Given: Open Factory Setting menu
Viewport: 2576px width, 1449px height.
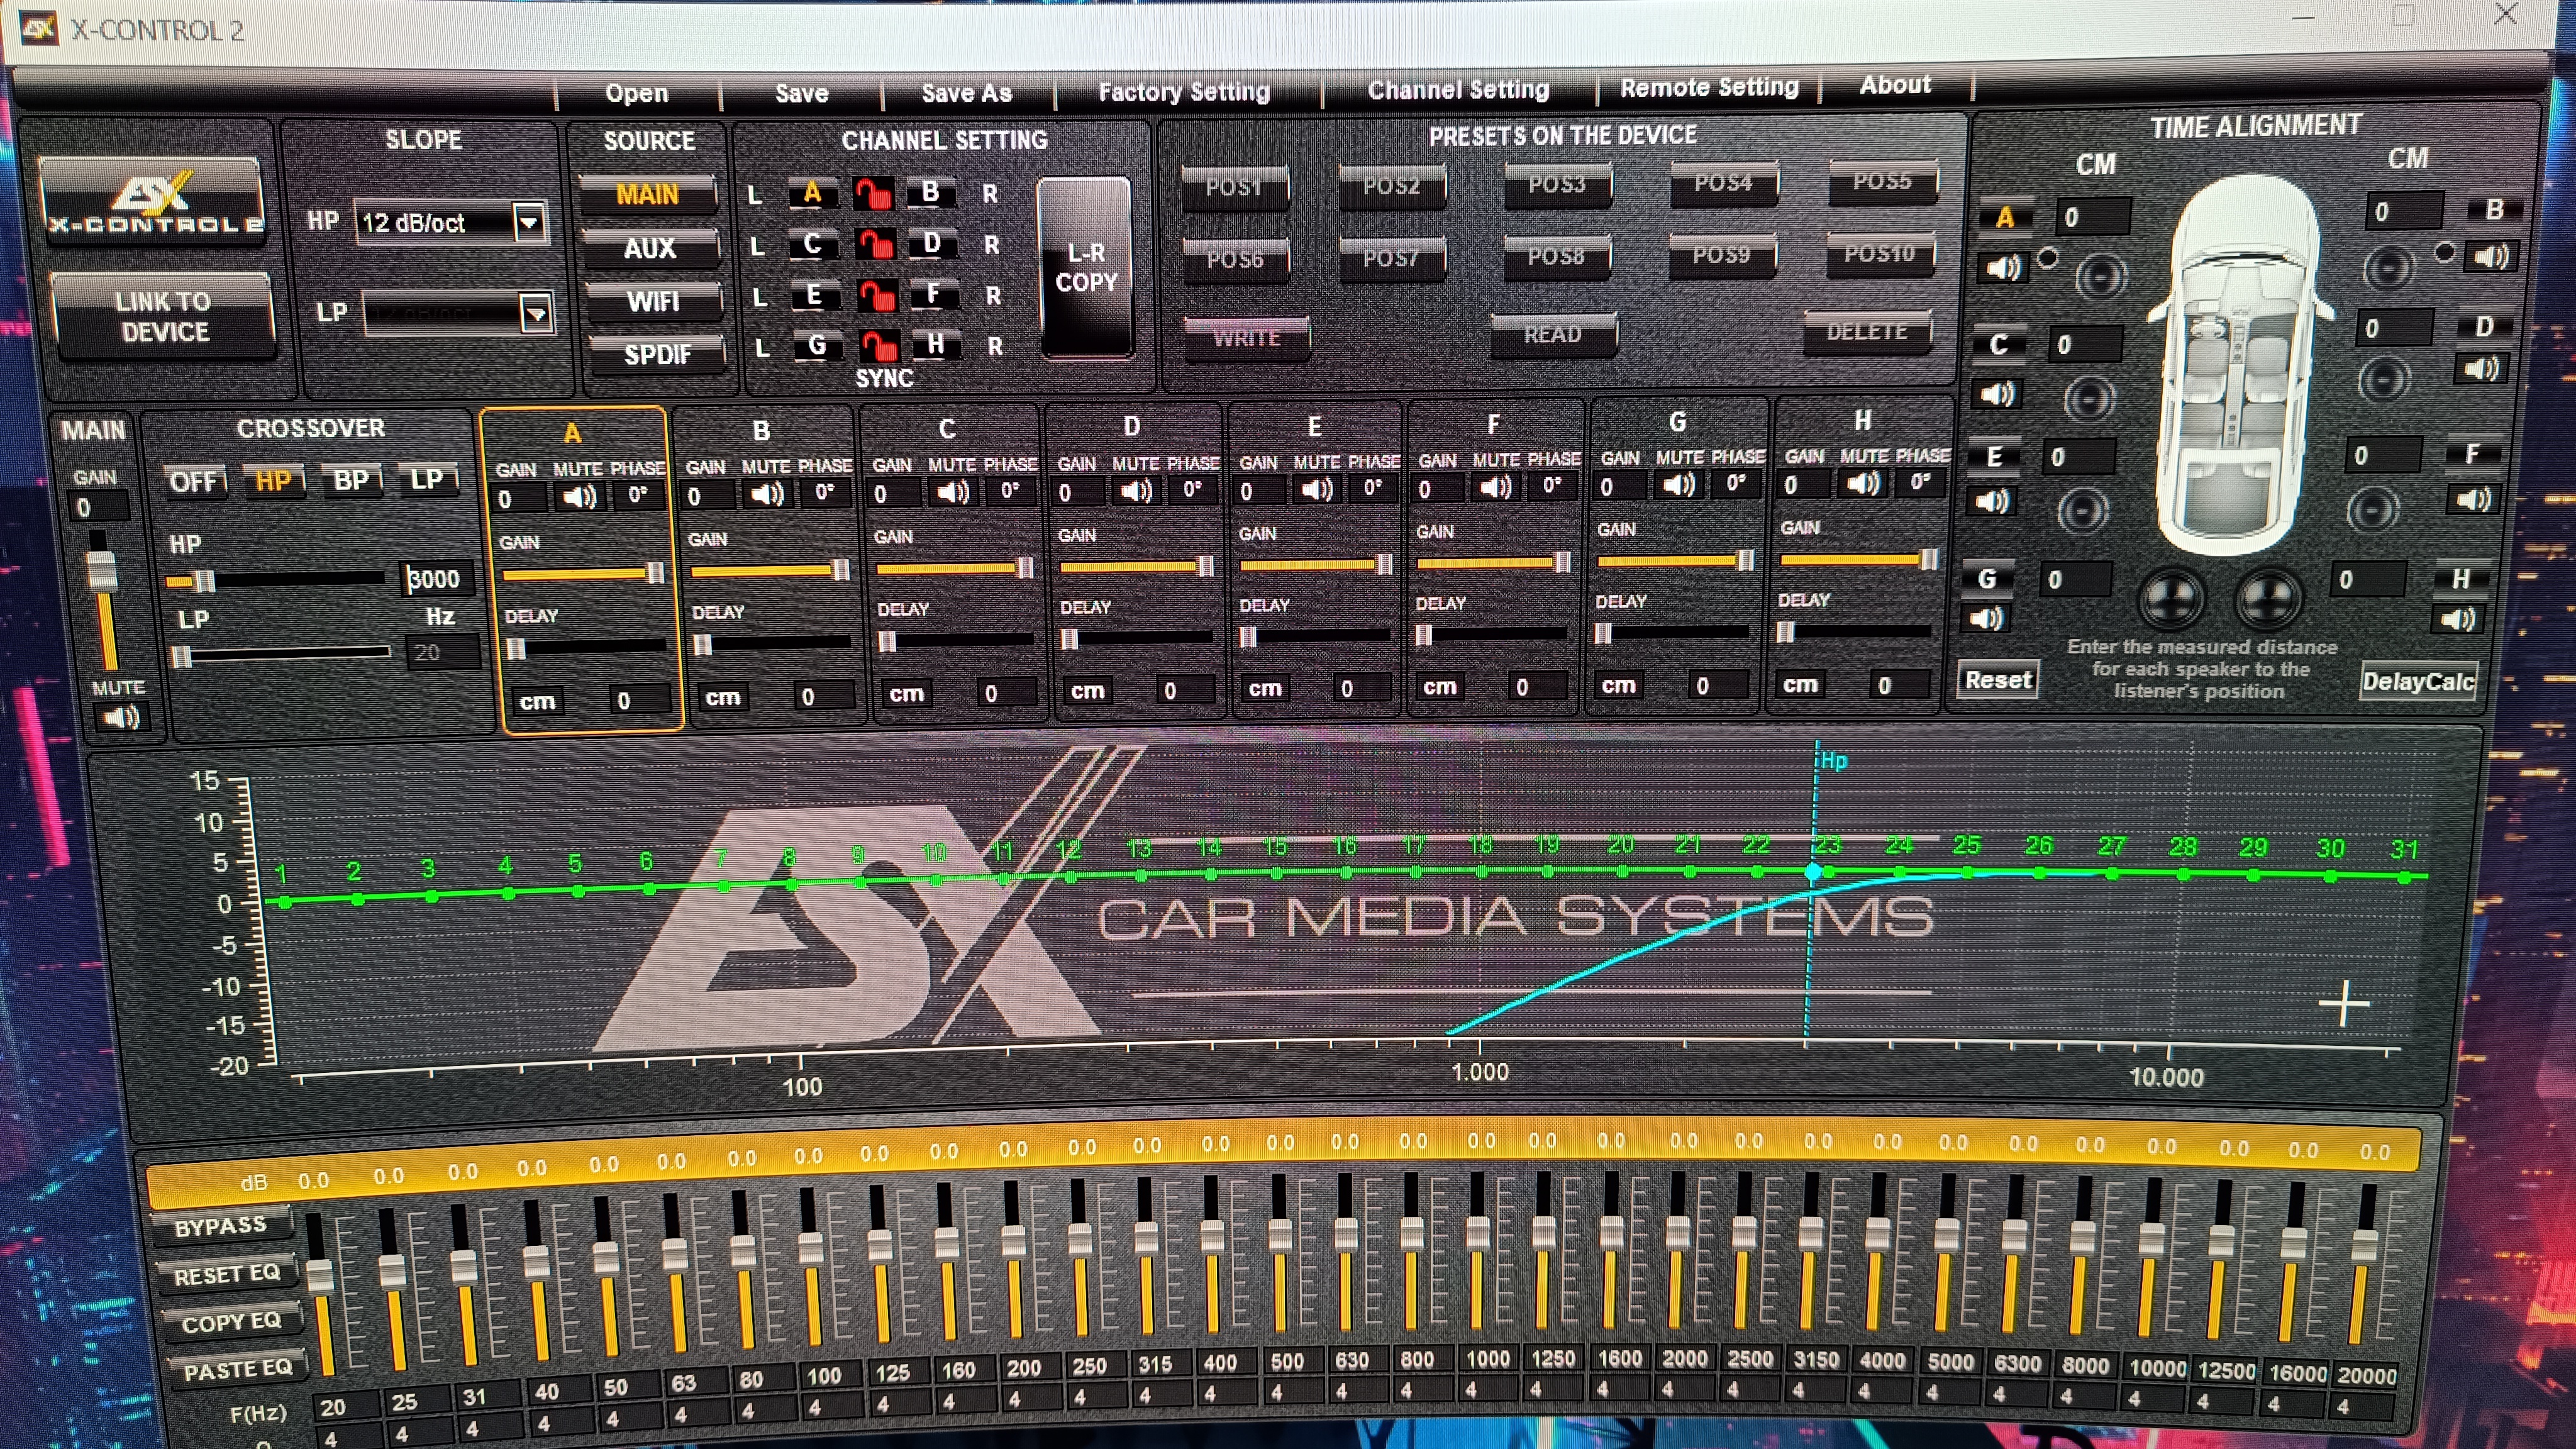Looking at the screenshot, I should tap(1184, 91).
